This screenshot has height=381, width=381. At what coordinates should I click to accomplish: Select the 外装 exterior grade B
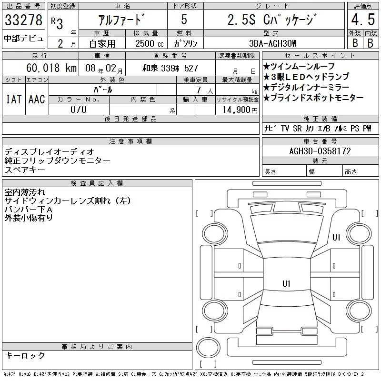[x=355, y=43]
